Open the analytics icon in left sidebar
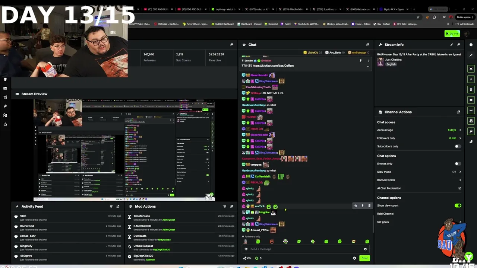This screenshot has width=477, height=268. point(5,97)
